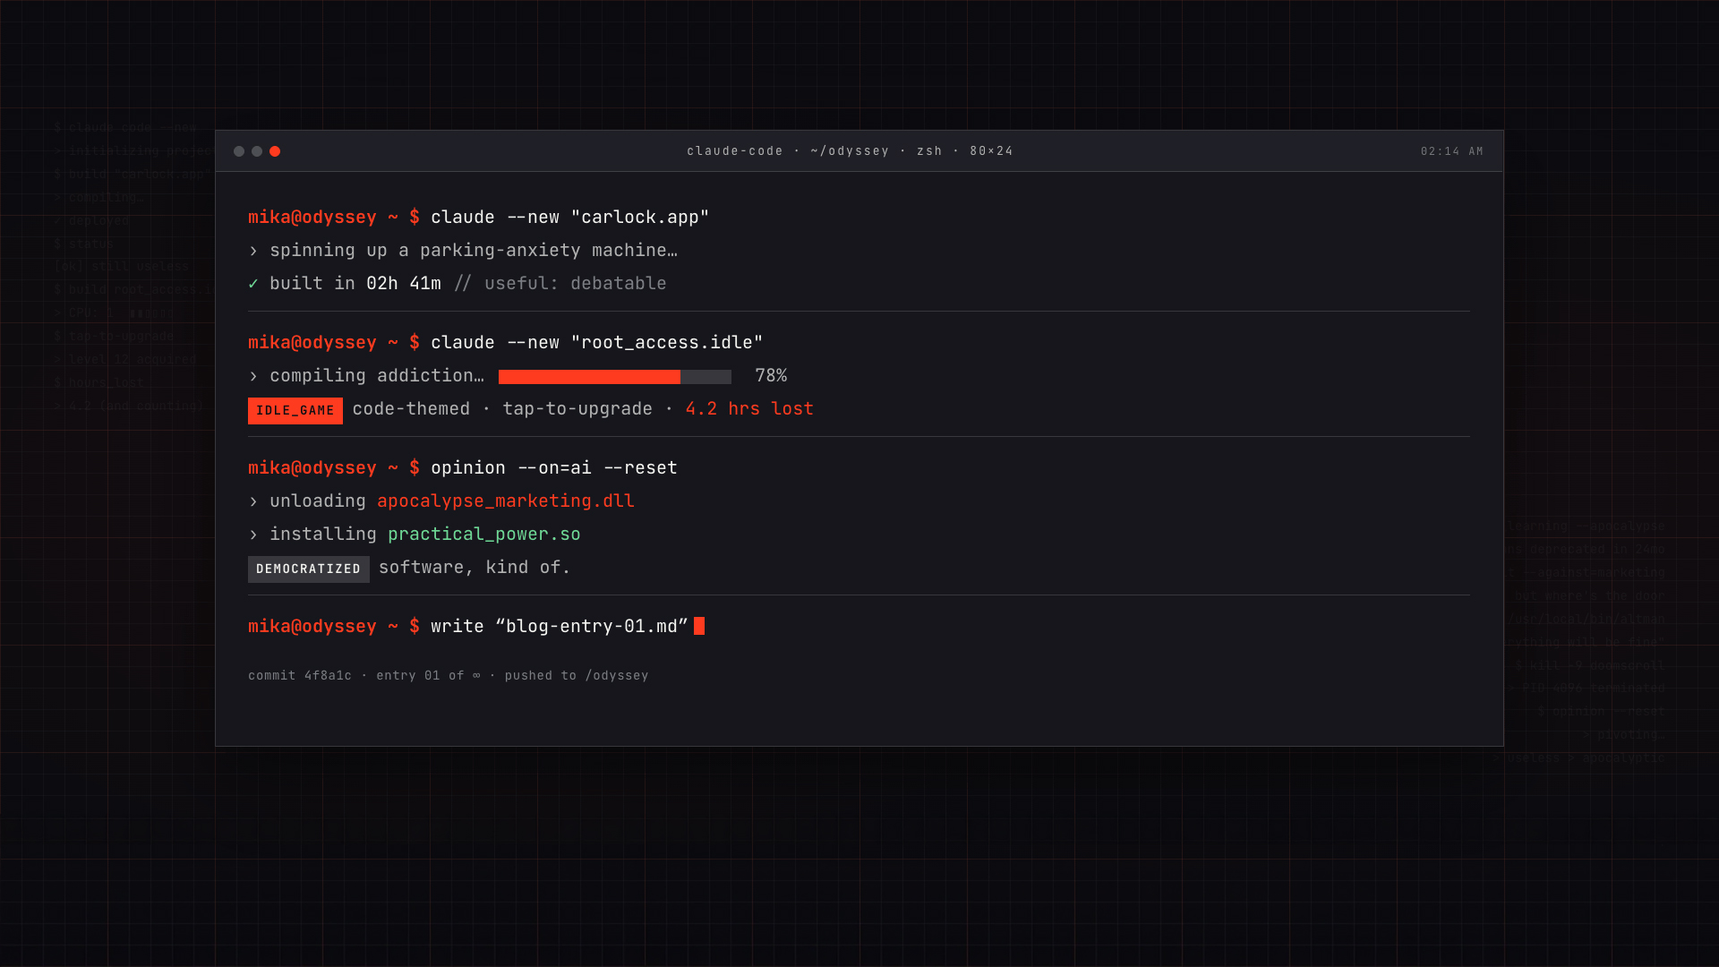Viewport: 1719px width, 967px height.
Task: Click the chevron before 'spinning up'
Action: [x=253, y=252]
